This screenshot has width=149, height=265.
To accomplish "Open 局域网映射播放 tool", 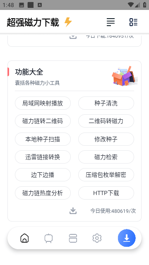I will coord(43,103).
